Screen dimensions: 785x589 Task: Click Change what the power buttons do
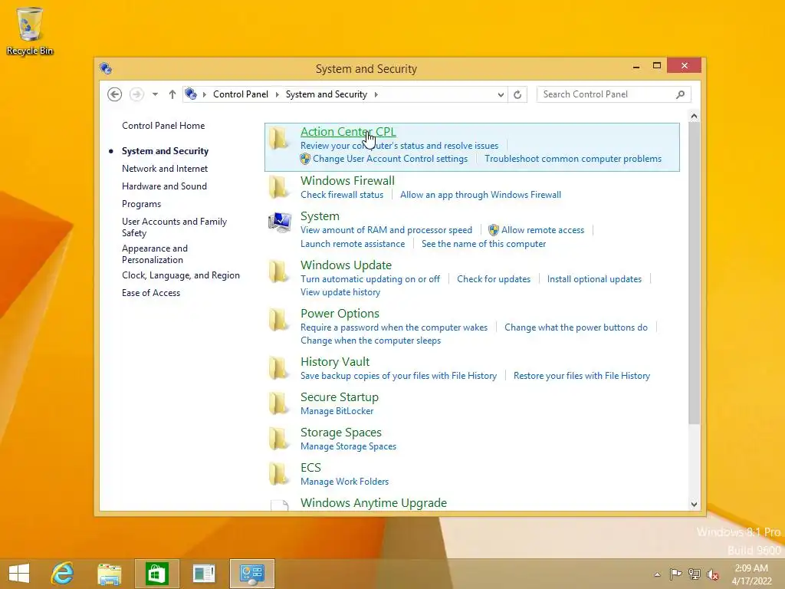click(x=576, y=327)
